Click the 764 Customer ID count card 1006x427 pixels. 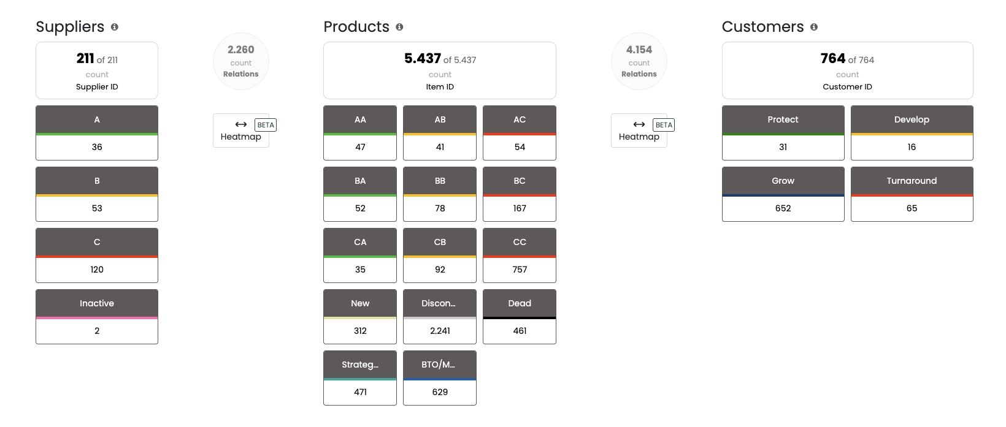[x=848, y=70]
